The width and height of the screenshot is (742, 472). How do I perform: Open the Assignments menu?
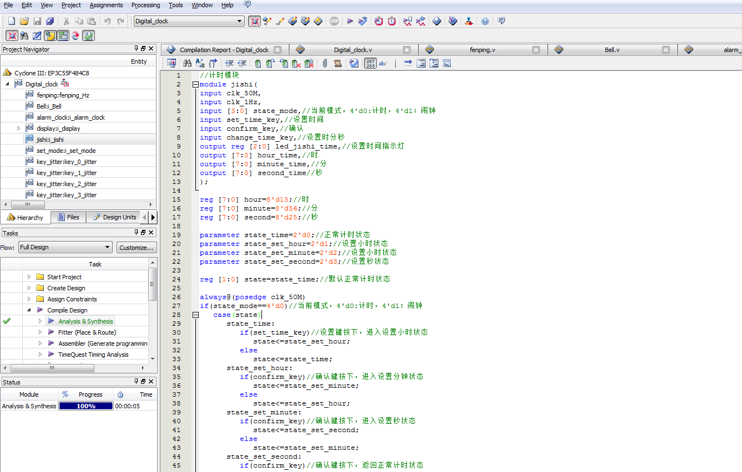106,5
